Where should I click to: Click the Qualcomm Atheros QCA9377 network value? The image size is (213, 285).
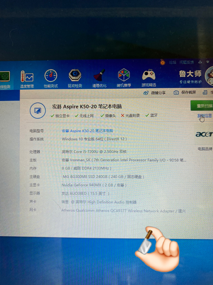pyautogui.click(x=124, y=211)
